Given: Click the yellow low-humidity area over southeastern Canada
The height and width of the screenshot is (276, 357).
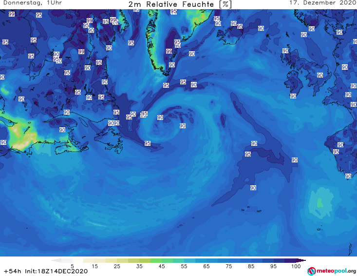Looking at the screenshot, I should coord(21,136).
